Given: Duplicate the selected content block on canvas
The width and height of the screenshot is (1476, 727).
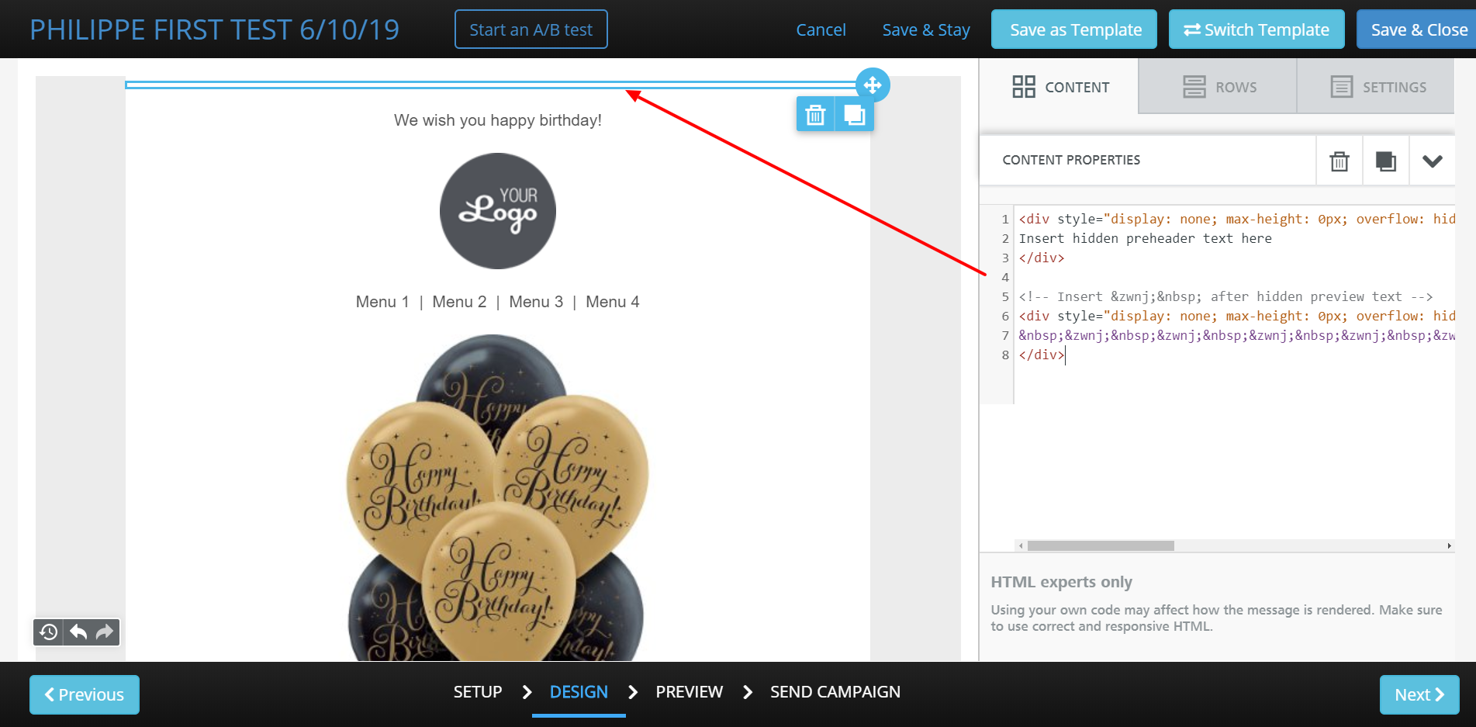Looking at the screenshot, I should tap(854, 113).
